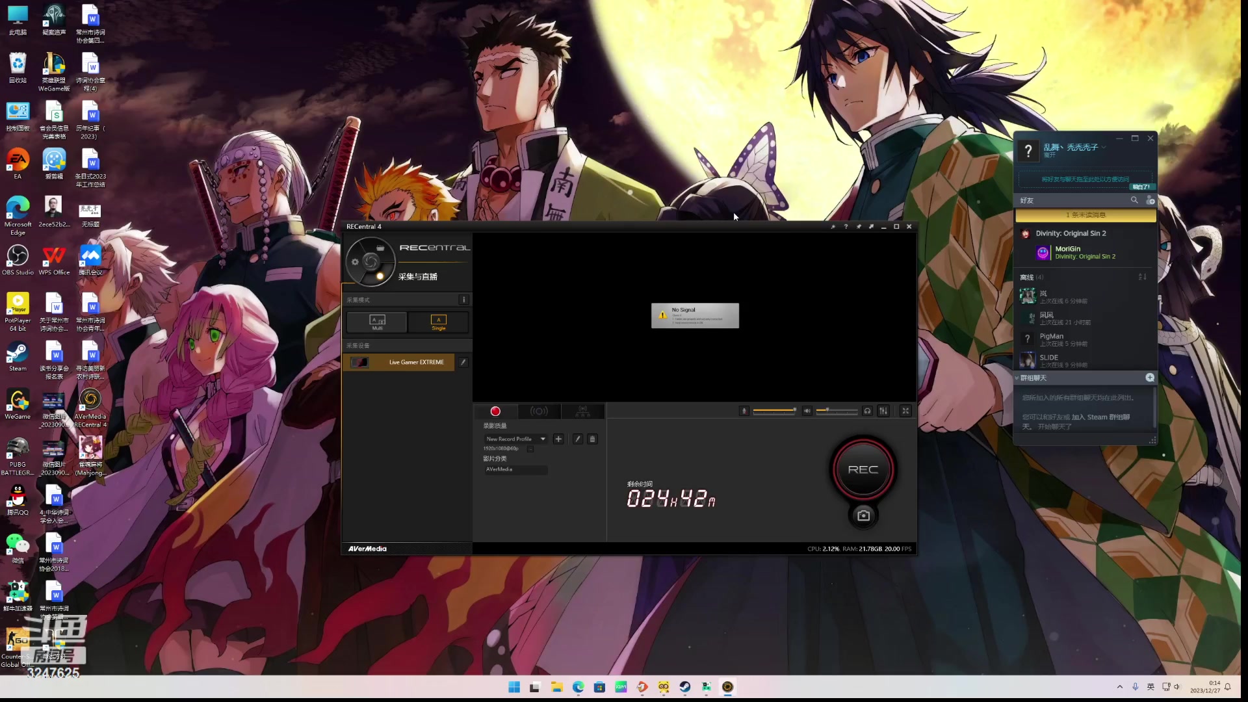The height and width of the screenshot is (702, 1248).
Task: Detach preview with arrow icon in title bar
Action: pos(871,227)
